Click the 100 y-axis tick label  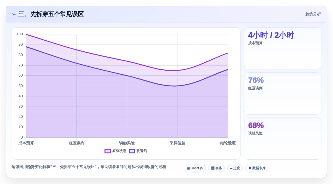coord(20,34)
